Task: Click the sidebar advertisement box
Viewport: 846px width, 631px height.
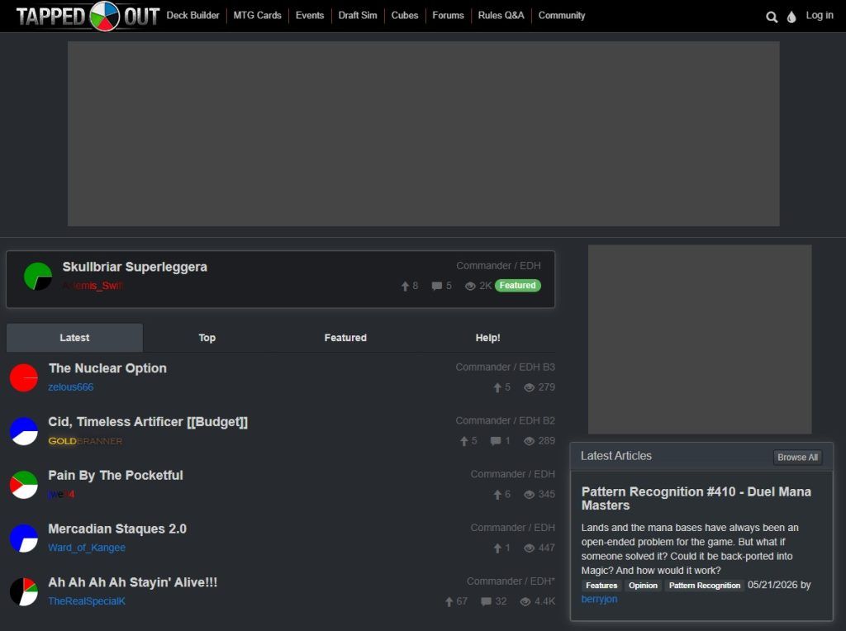Action: pos(700,339)
